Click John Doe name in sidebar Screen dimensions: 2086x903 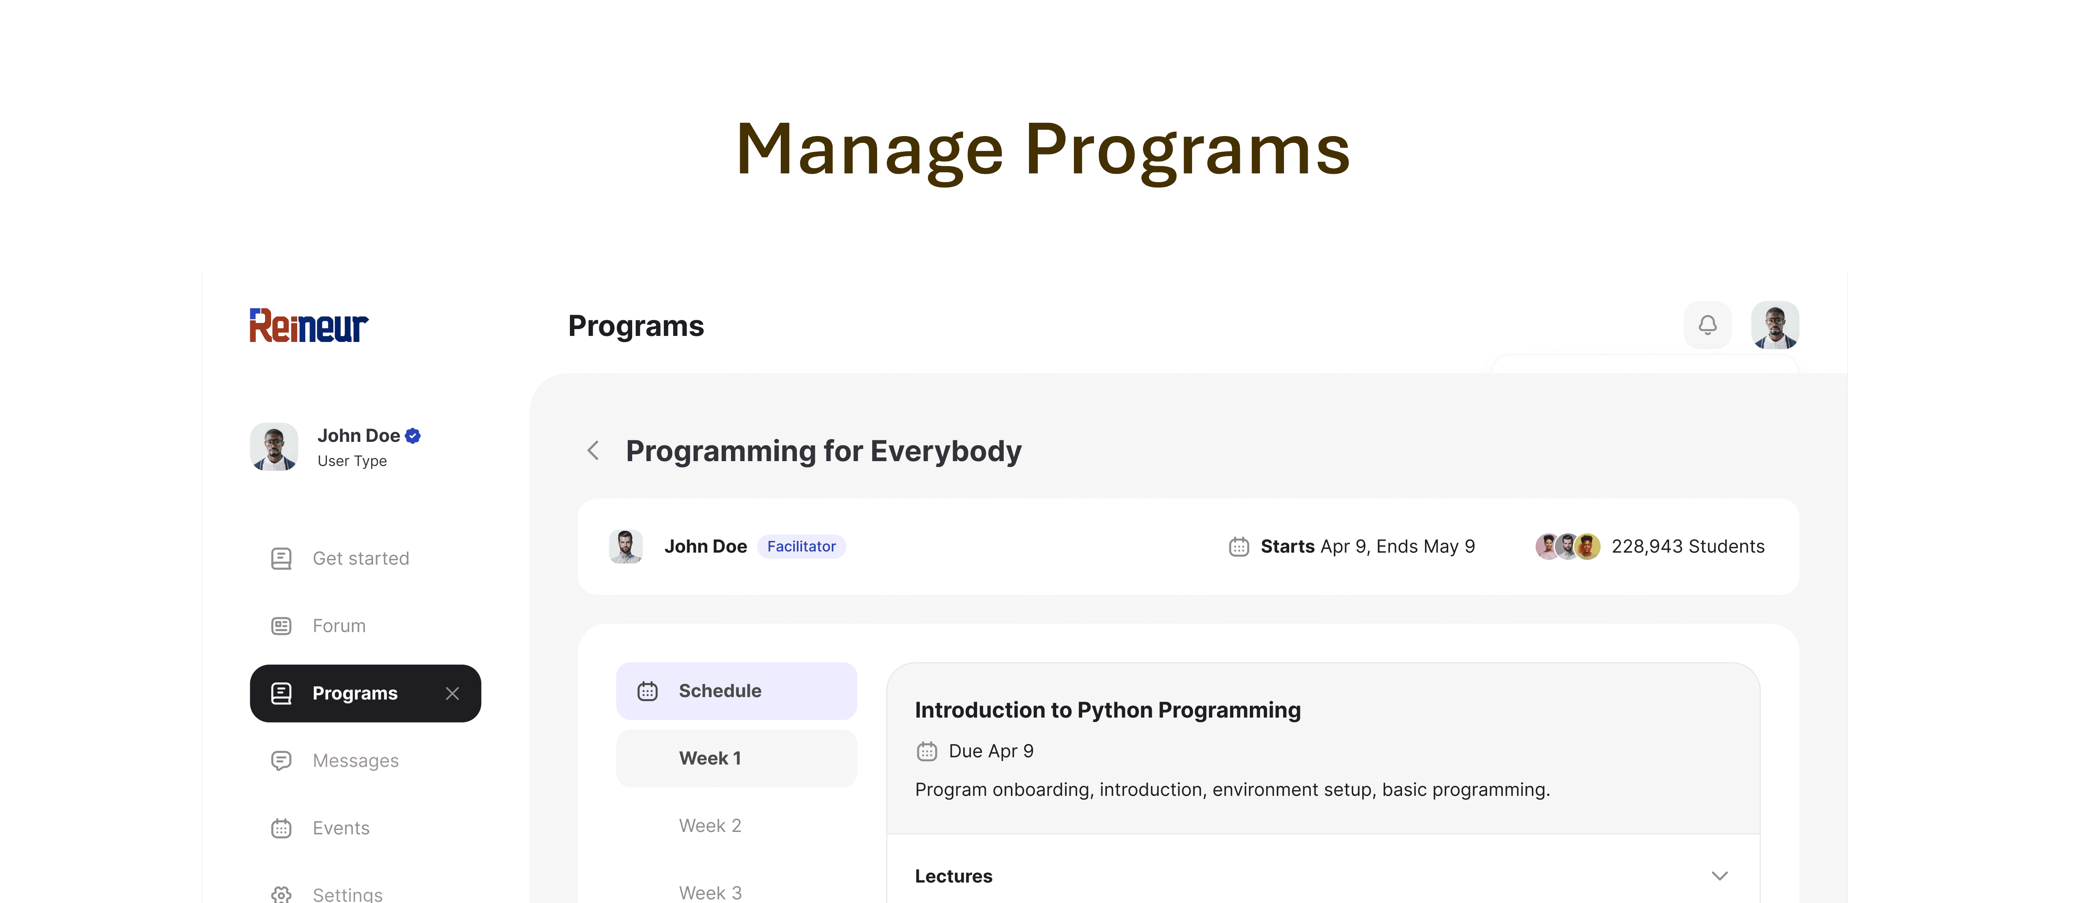point(358,435)
